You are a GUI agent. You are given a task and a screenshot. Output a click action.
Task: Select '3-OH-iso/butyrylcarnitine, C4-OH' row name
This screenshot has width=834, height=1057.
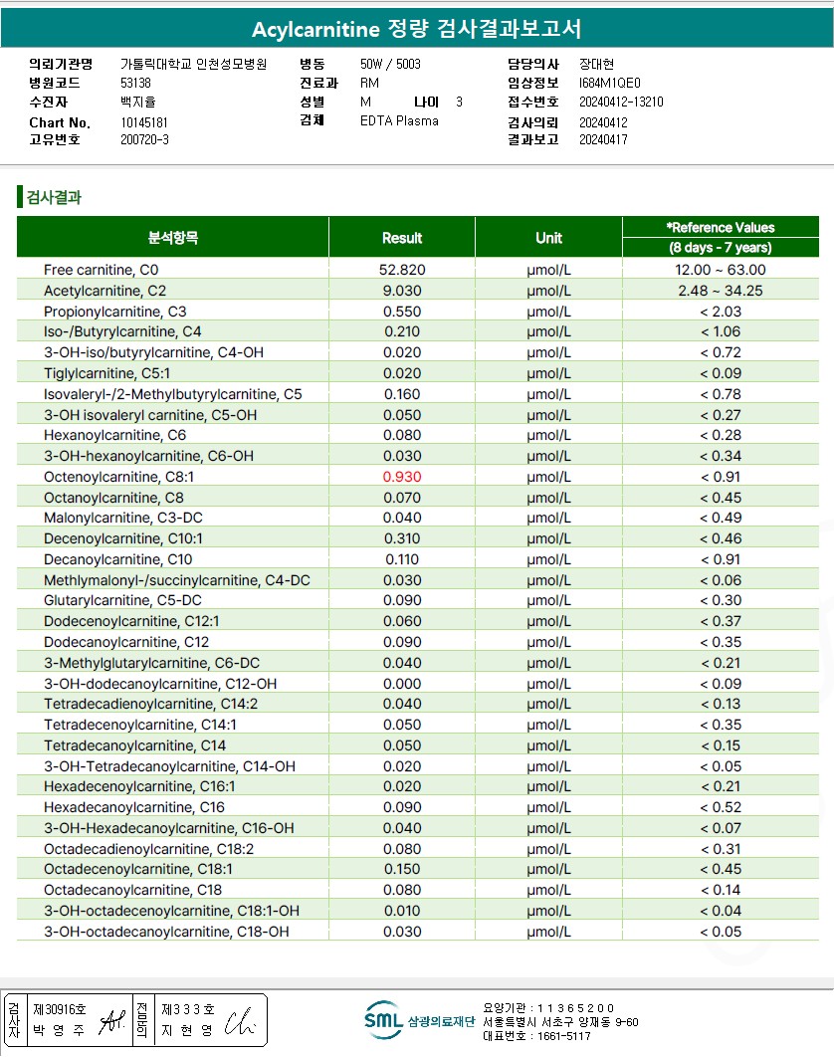(x=153, y=352)
